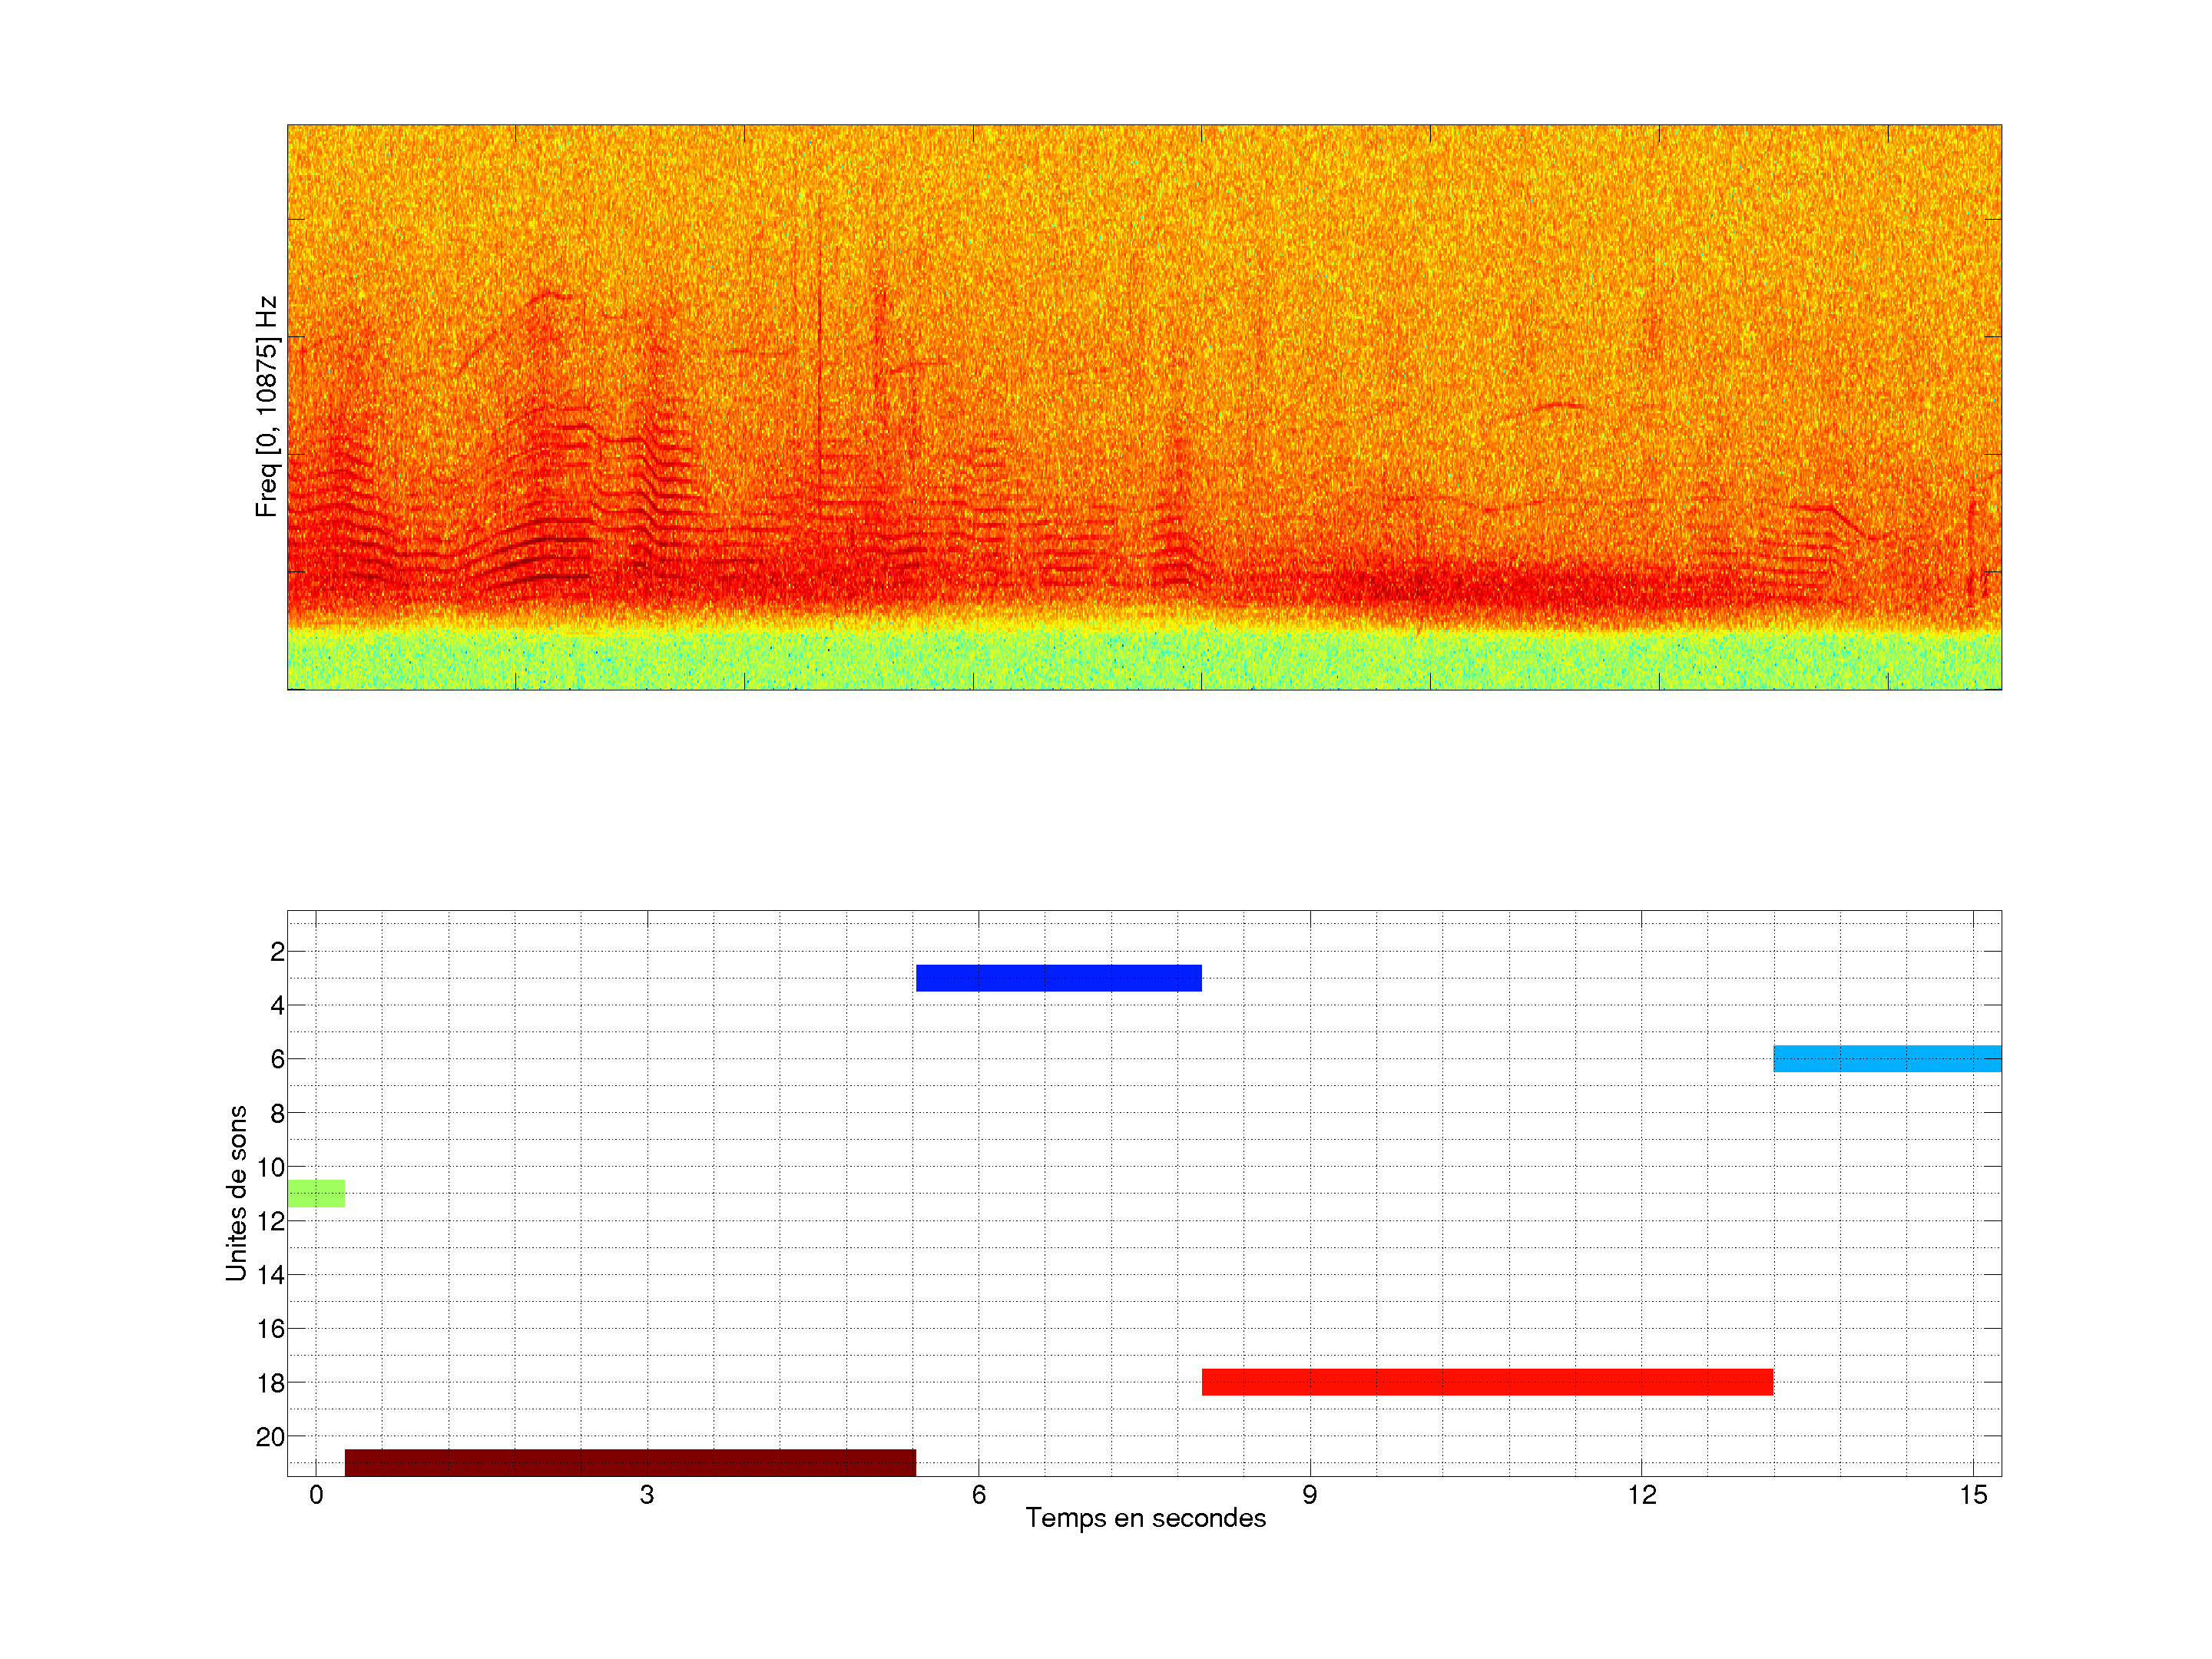Click x-axis tick label 3
This screenshot has width=2212, height=1659.
click(647, 1495)
